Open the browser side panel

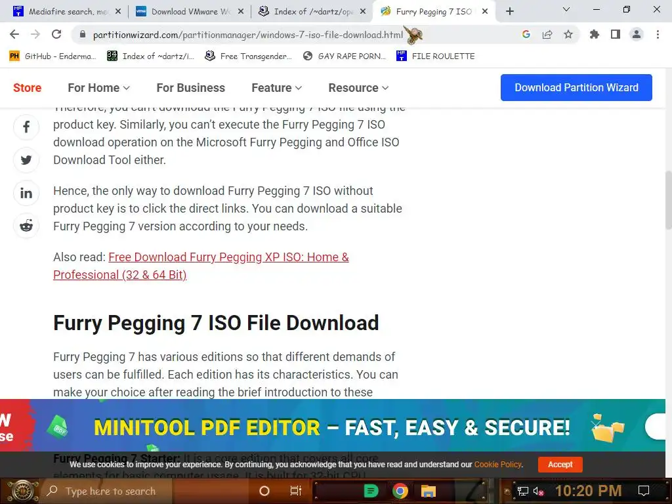click(616, 34)
